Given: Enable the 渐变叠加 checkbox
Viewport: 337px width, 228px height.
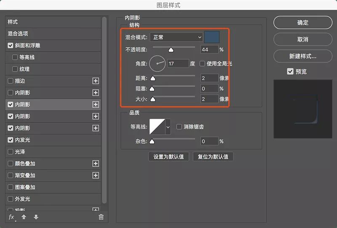Looking at the screenshot, I should coord(10,175).
